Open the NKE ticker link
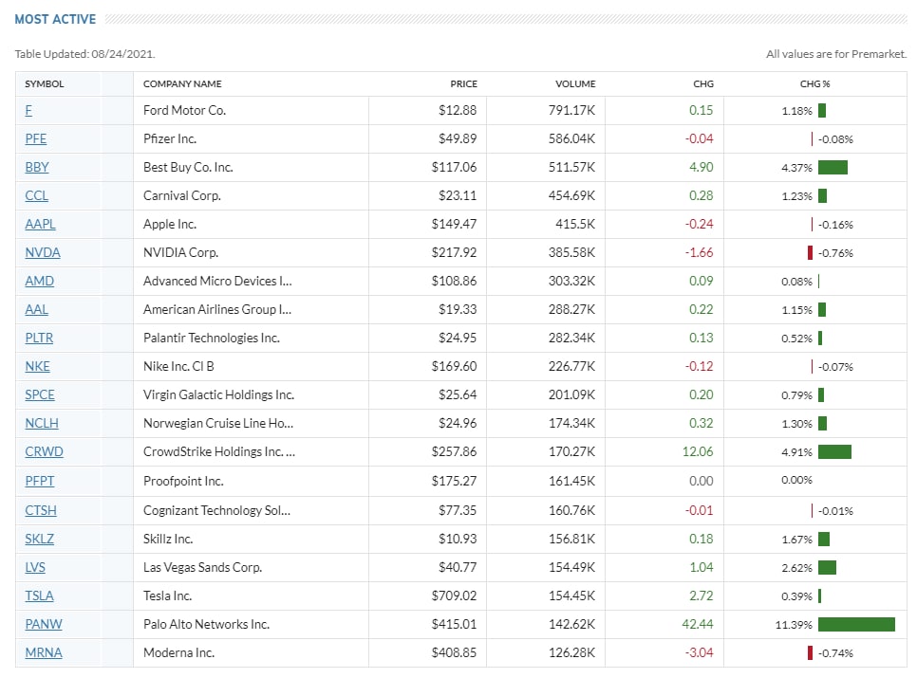Image resolution: width=917 pixels, height=678 pixels. [37, 367]
